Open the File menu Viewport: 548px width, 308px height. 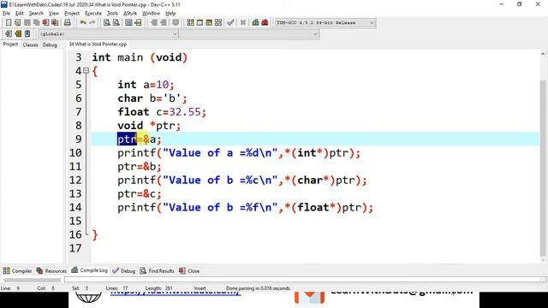tap(6, 14)
